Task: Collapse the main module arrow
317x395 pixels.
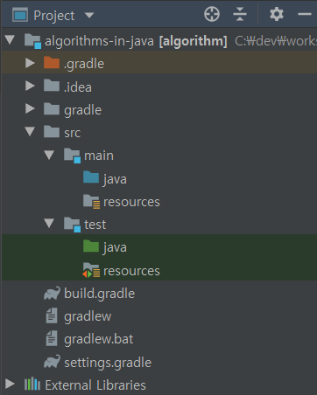Action: pos(49,155)
